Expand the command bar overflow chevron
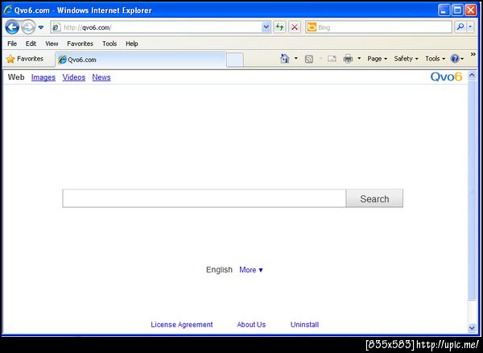Image resolution: width=483 pixels, height=353 pixels. pyautogui.click(x=473, y=55)
